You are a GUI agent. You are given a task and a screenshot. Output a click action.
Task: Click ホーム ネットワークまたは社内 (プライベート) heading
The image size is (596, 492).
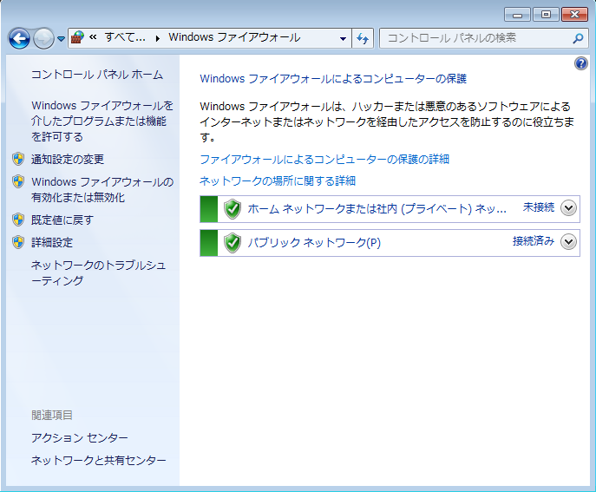click(377, 209)
